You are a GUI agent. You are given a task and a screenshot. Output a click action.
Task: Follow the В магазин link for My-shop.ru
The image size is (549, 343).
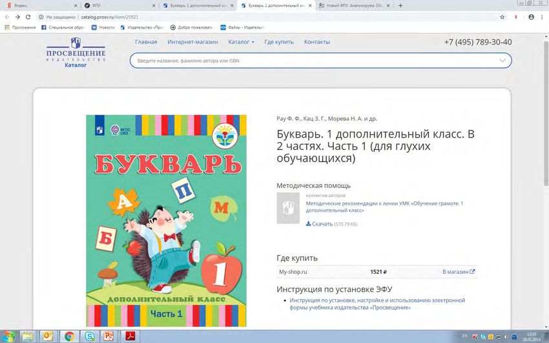(x=459, y=272)
